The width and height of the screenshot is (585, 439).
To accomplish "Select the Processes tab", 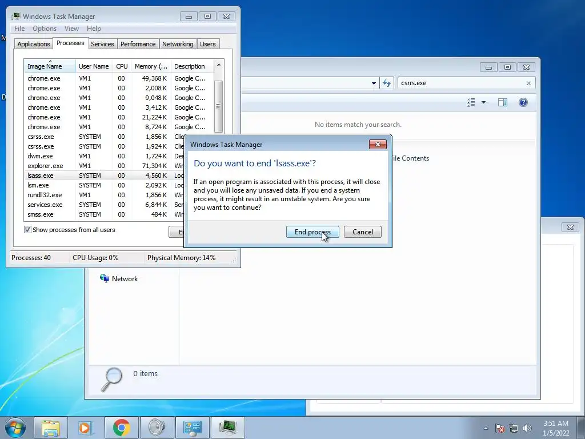I will pyautogui.click(x=70, y=43).
